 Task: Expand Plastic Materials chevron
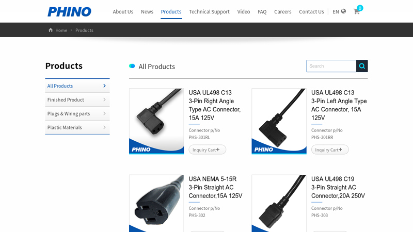(x=105, y=127)
